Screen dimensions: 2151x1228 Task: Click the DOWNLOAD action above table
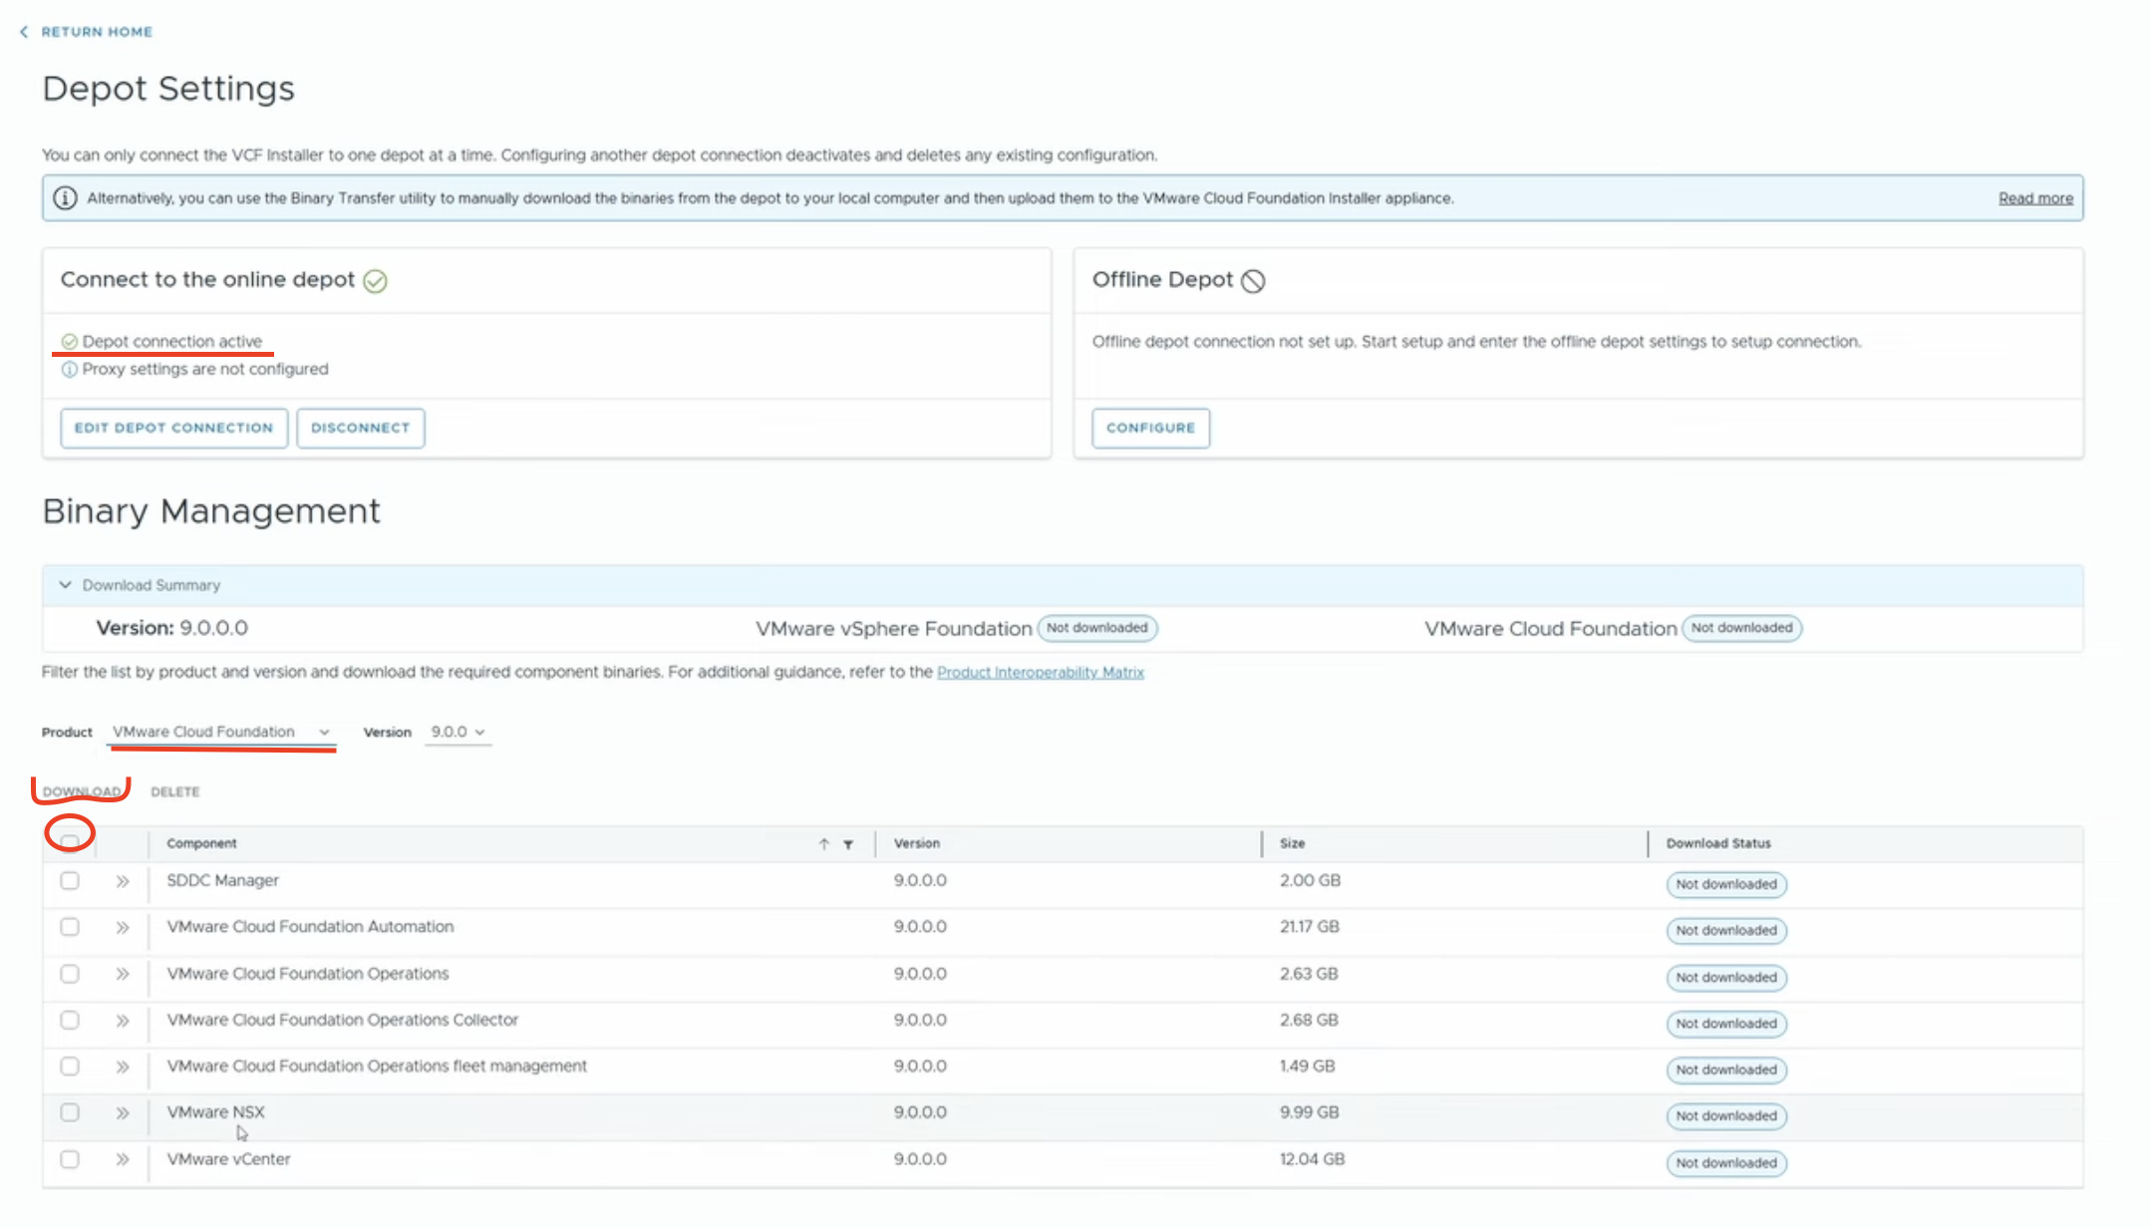tap(82, 791)
